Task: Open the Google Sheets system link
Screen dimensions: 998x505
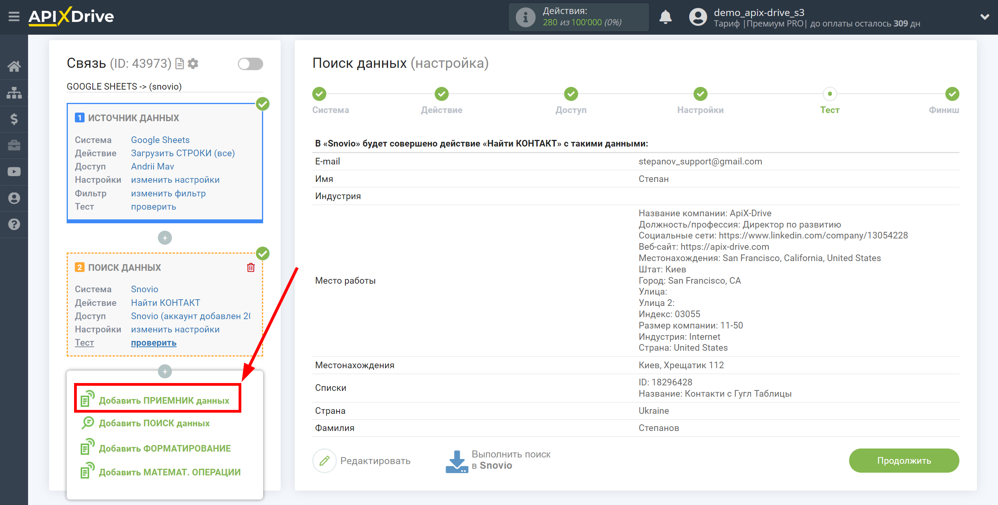Action: point(160,140)
